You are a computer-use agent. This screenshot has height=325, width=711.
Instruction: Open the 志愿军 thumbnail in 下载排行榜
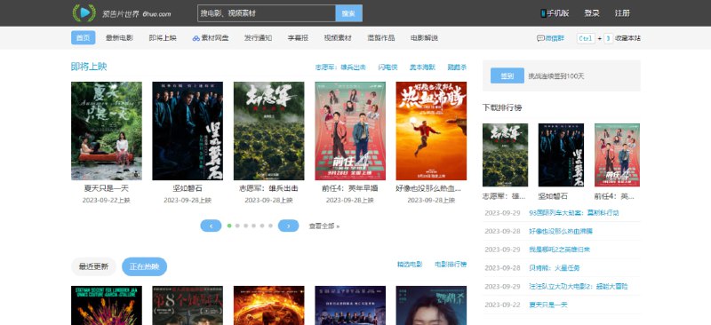click(x=505, y=155)
